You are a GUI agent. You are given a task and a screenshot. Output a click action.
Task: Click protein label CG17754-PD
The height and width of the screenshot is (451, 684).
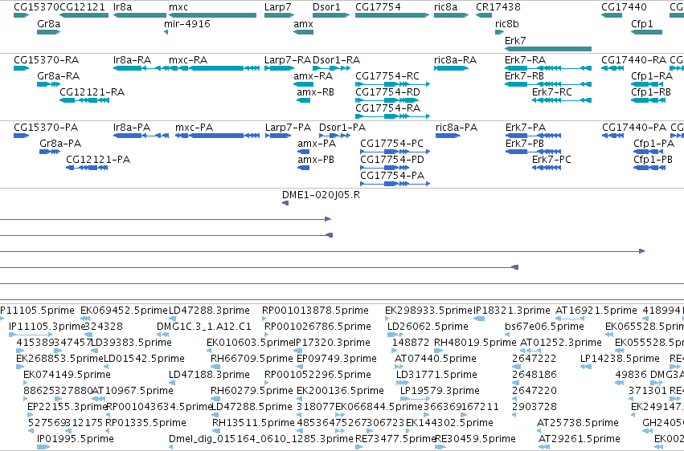392,160
